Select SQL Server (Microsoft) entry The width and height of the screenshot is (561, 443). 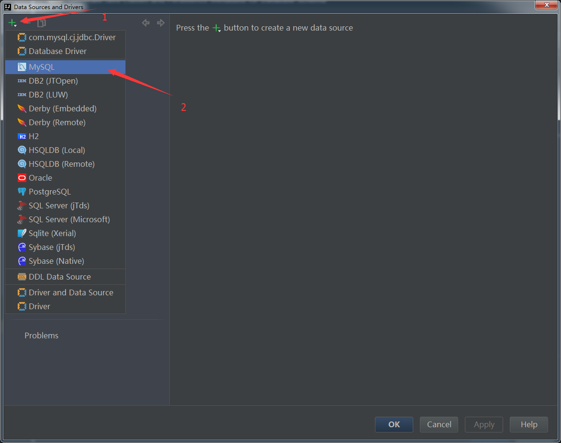pyautogui.click(x=66, y=219)
